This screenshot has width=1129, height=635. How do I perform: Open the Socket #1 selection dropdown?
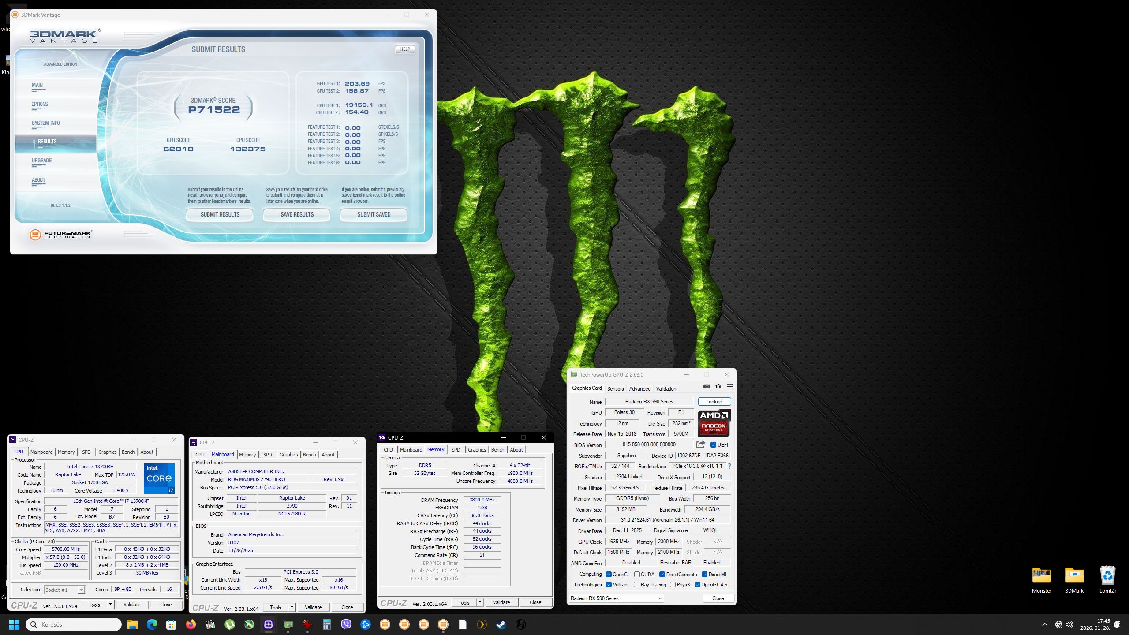(x=64, y=590)
